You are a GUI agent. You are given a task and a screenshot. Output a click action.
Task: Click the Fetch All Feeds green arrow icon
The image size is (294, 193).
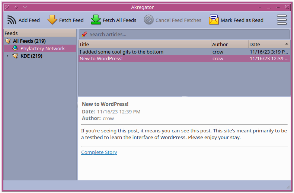pyautogui.click(x=96, y=20)
